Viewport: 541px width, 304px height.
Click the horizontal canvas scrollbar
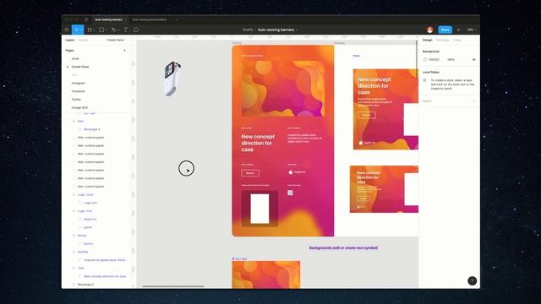(x=173, y=286)
